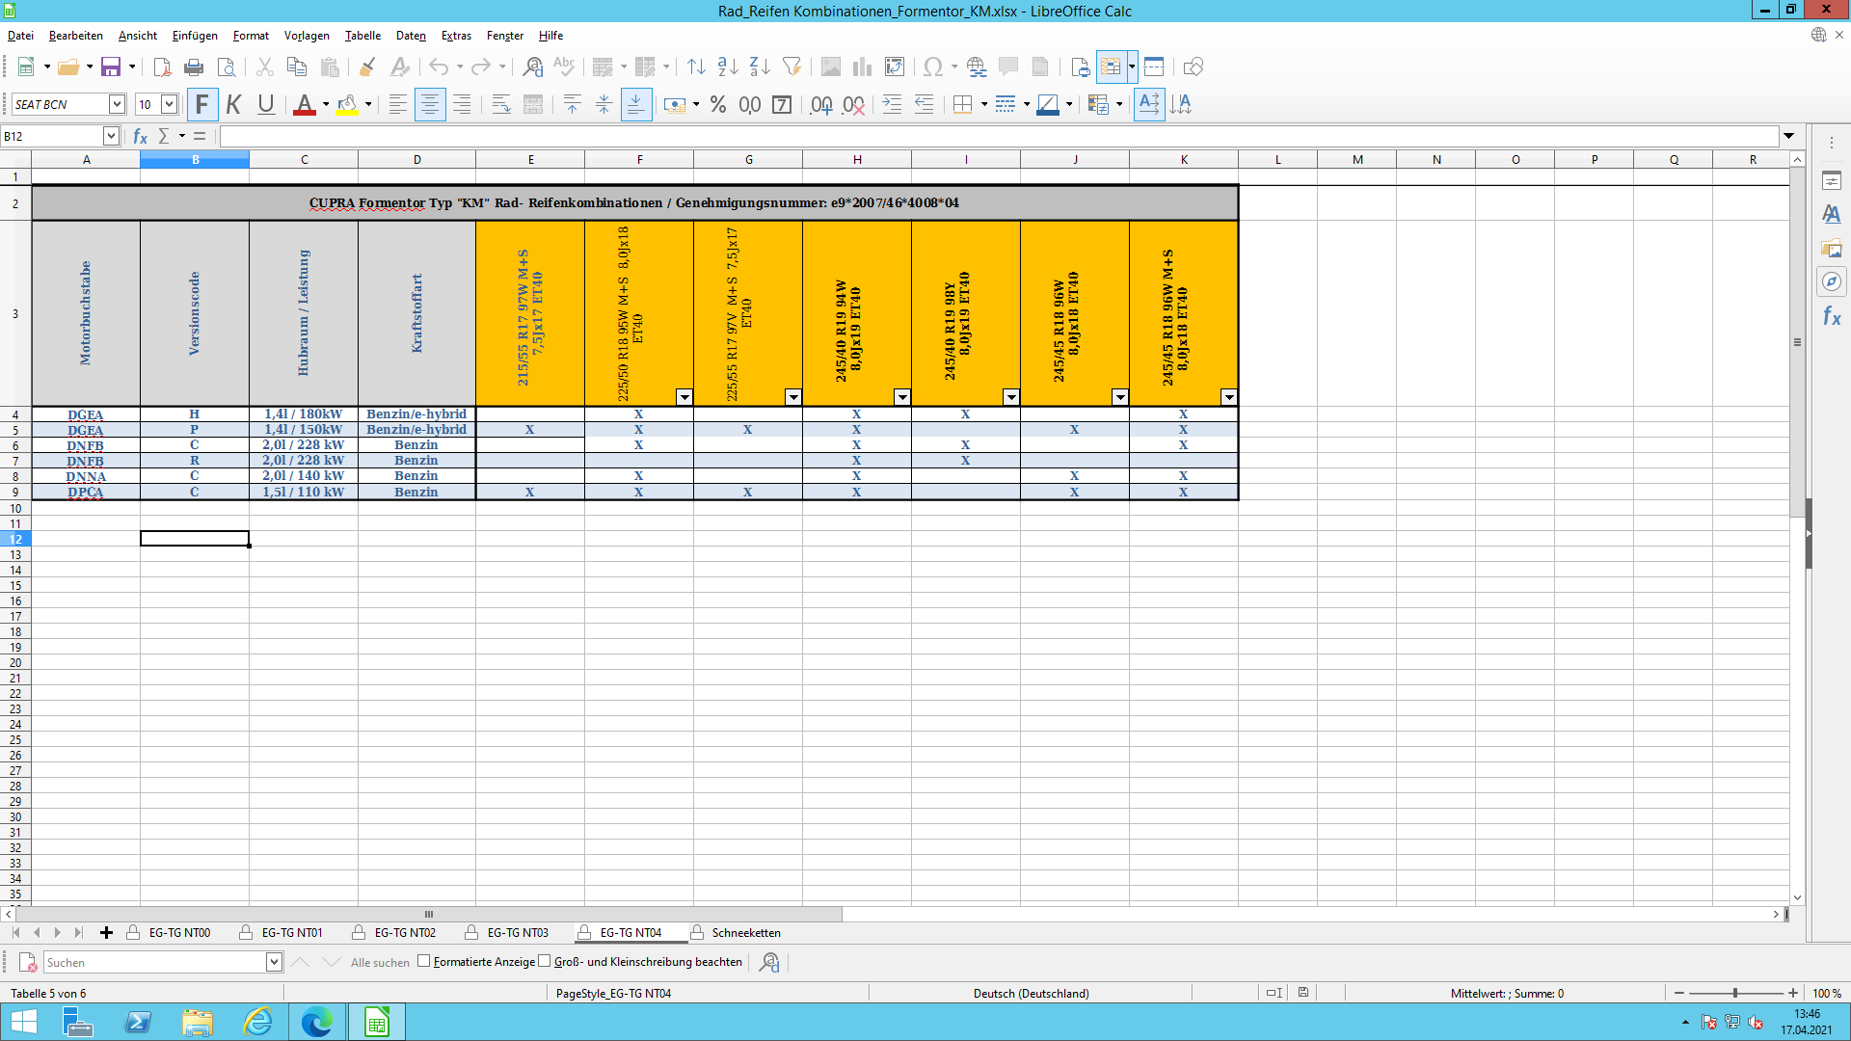The width and height of the screenshot is (1851, 1041).
Task: Click the Function Wizard fx icon
Action: [x=140, y=136]
